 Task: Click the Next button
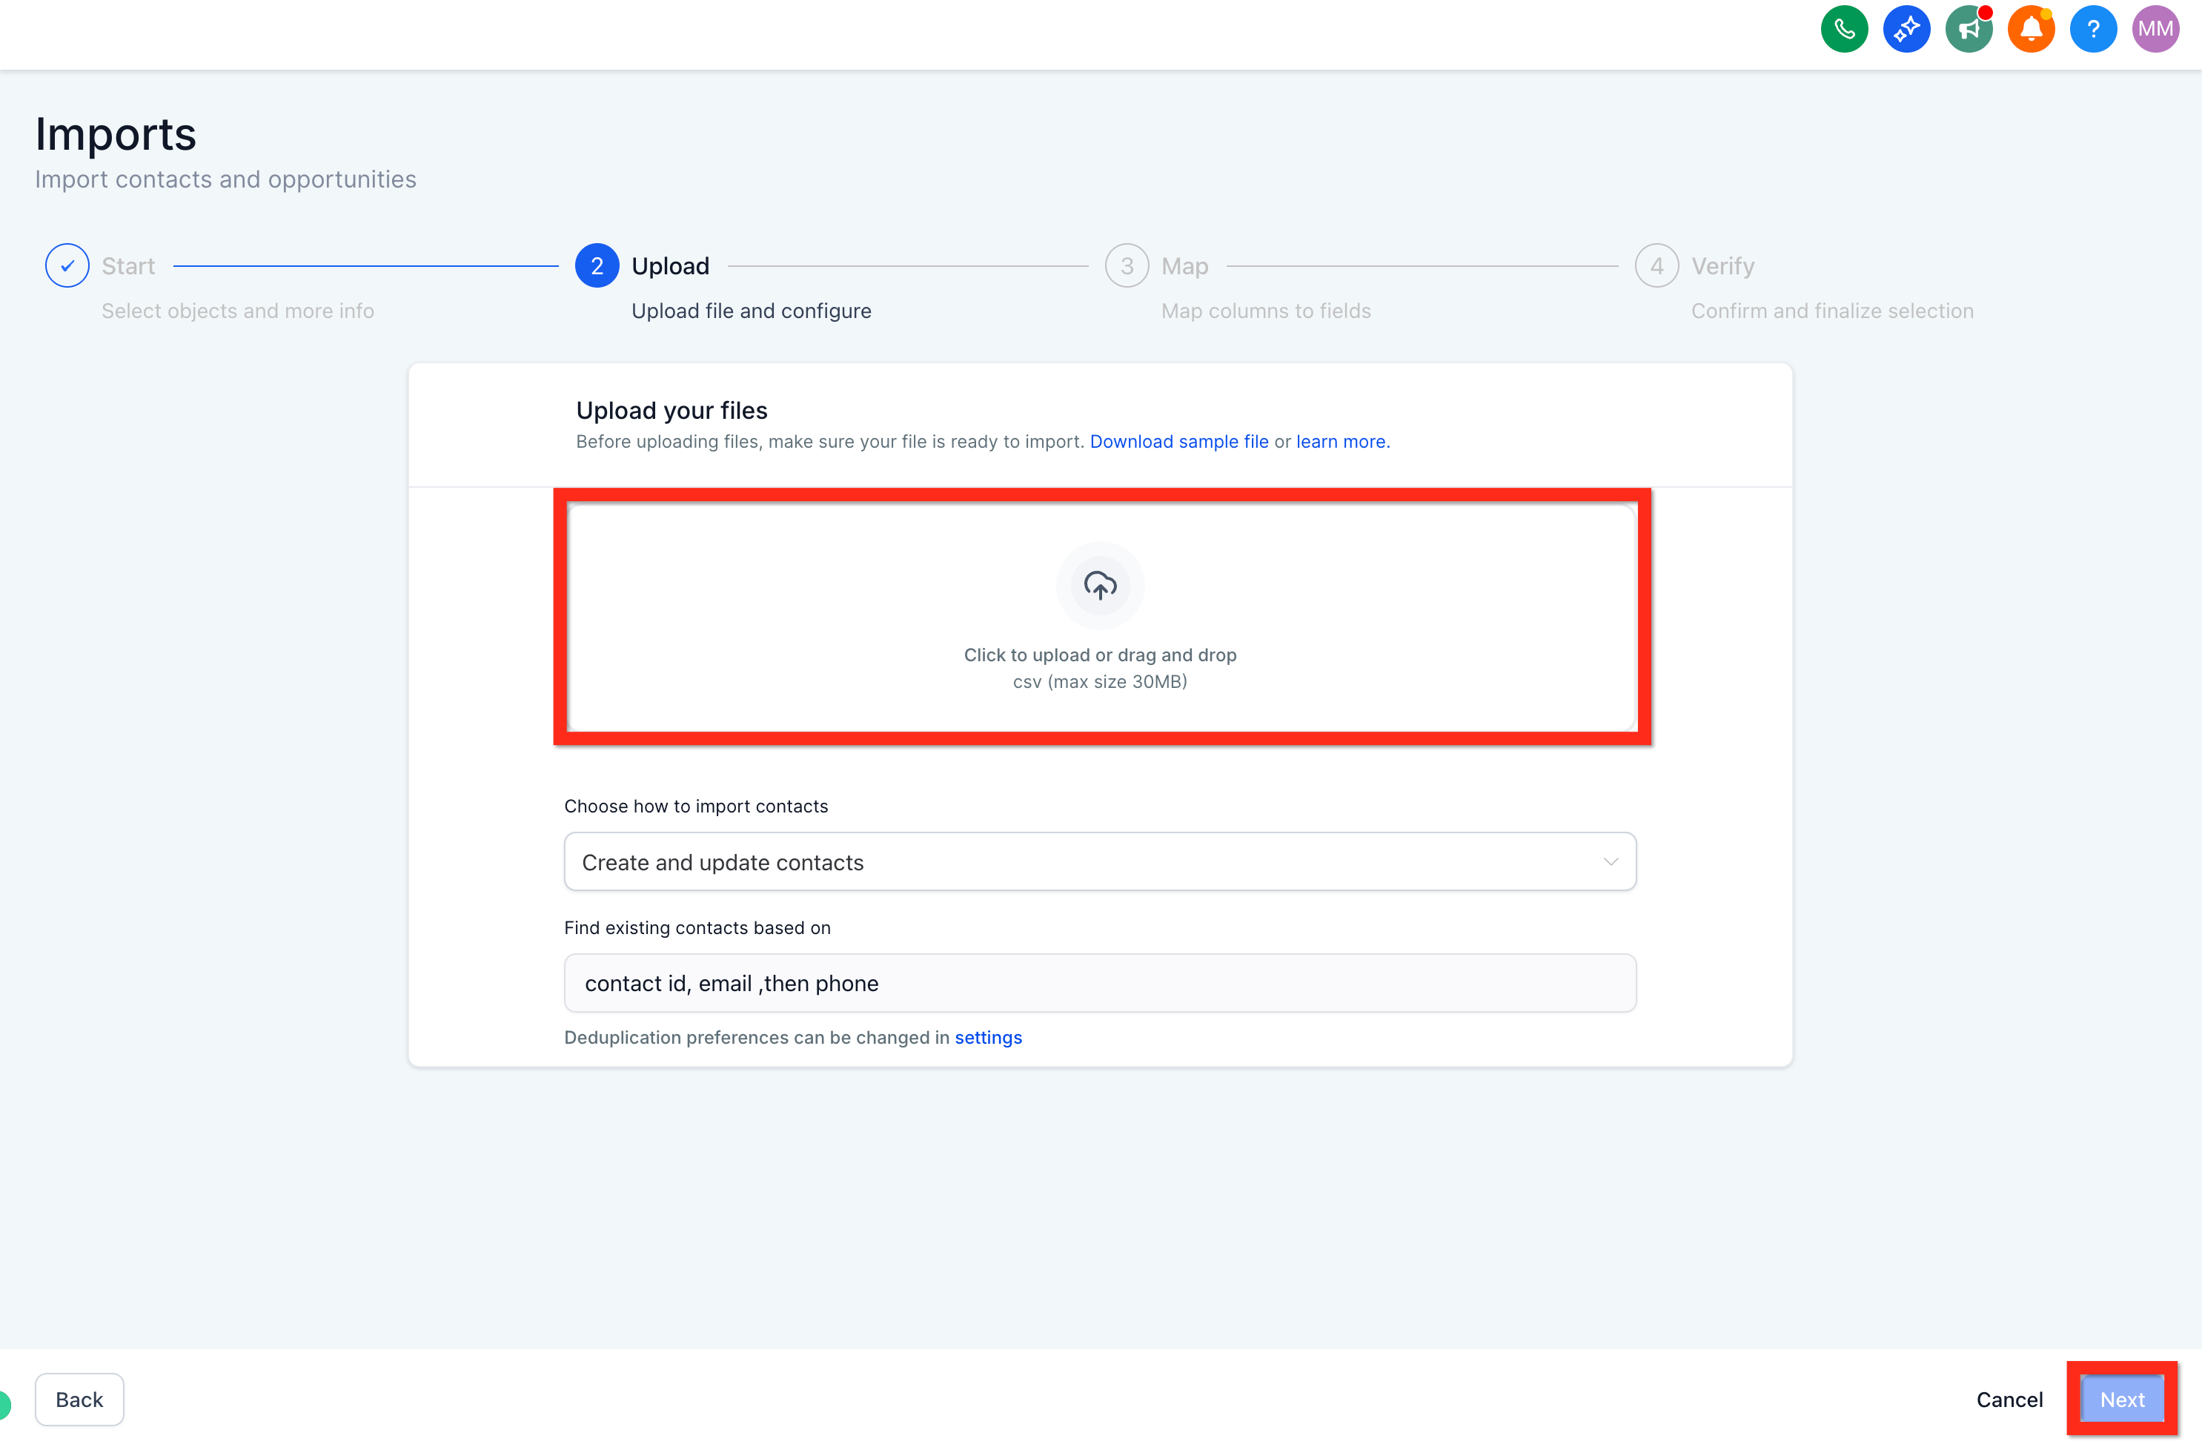2121,1399
